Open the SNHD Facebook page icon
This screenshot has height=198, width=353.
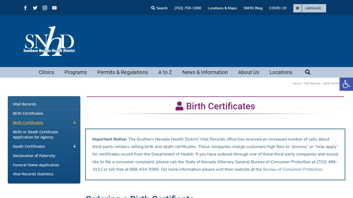point(25,8)
